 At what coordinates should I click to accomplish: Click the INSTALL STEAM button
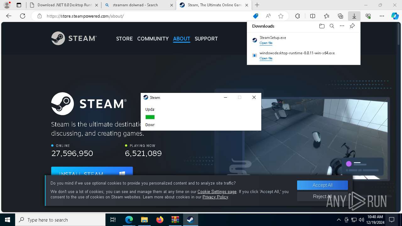(x=92, y=172)
